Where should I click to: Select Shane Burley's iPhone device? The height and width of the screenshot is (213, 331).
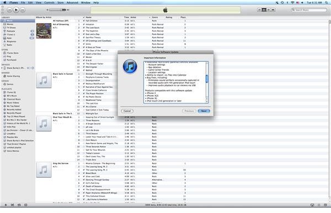tap(16, 68)
